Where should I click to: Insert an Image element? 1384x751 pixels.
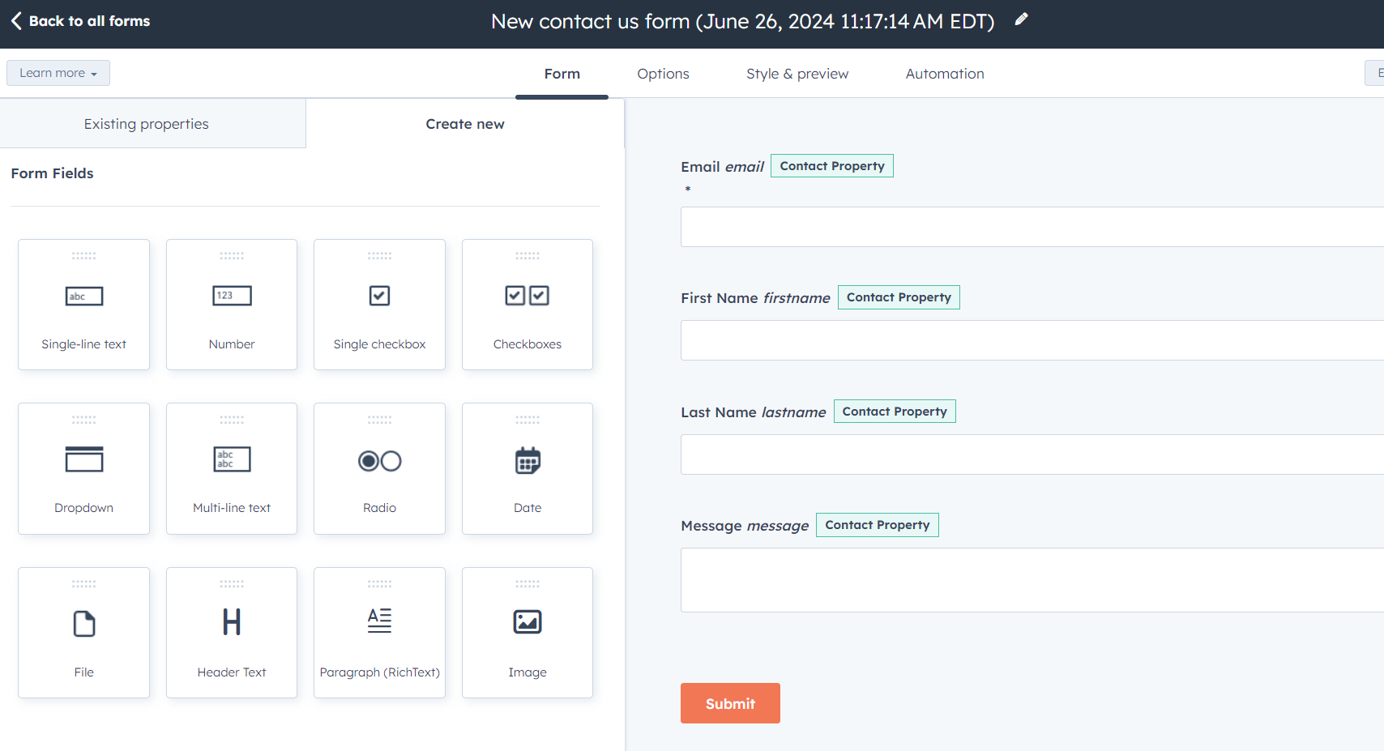tap(527, 633)
